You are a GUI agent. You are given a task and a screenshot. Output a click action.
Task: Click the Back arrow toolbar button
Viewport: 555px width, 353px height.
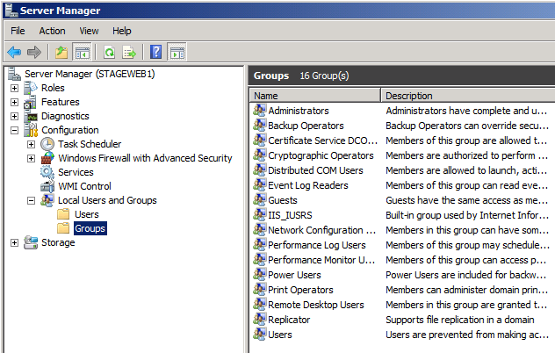[x=14, y=52]
